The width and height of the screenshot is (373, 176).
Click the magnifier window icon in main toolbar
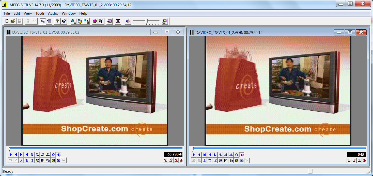[x=110, y=21]
